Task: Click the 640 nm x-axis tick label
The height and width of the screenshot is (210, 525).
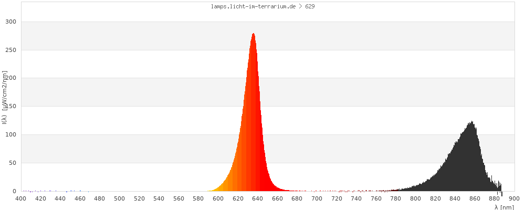Action: pos(258,198)
